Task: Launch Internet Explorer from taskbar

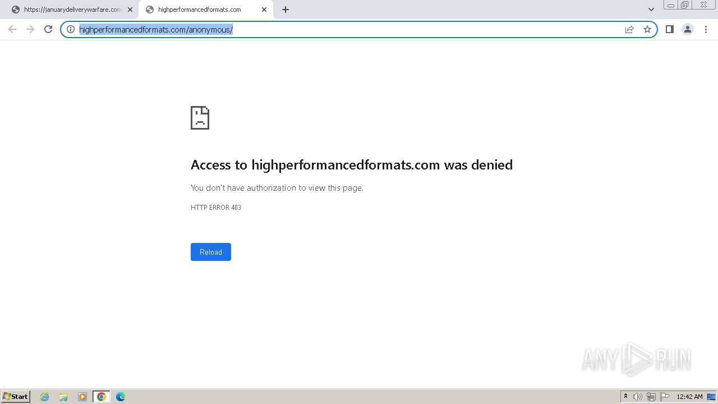Action: (x=45, y=397)
